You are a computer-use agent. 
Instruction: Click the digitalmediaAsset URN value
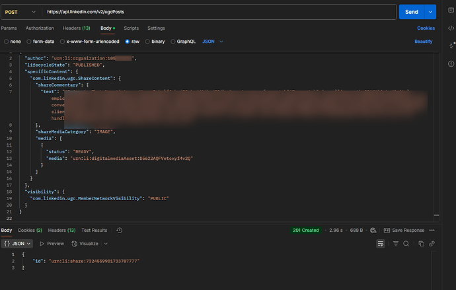132,159
